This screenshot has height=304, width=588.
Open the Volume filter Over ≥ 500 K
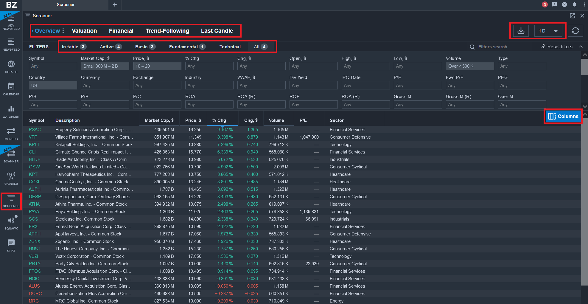pyautogui.click(x=470, y=66)
